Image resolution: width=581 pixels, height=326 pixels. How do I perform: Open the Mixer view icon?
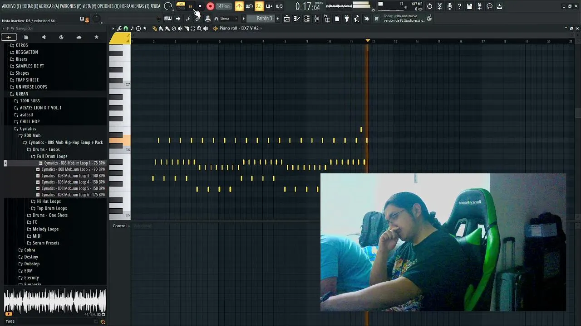[317, 19]
